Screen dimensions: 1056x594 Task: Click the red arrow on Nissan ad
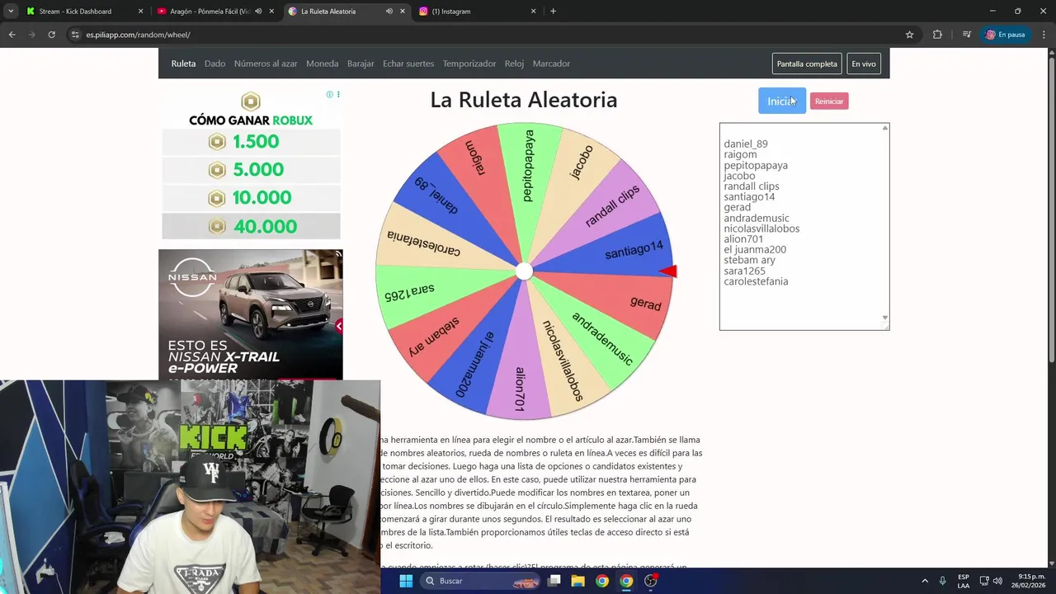coord(338,326)
